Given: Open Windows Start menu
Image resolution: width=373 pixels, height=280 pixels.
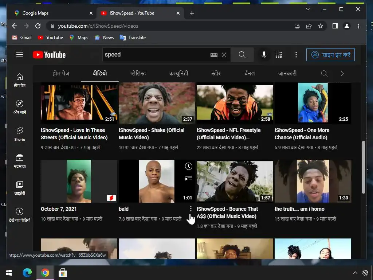Looking at the screenshot, I should (x=9, y=273).
